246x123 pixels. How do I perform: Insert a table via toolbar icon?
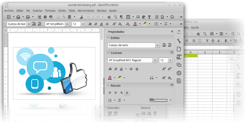(x=128, y=17)
